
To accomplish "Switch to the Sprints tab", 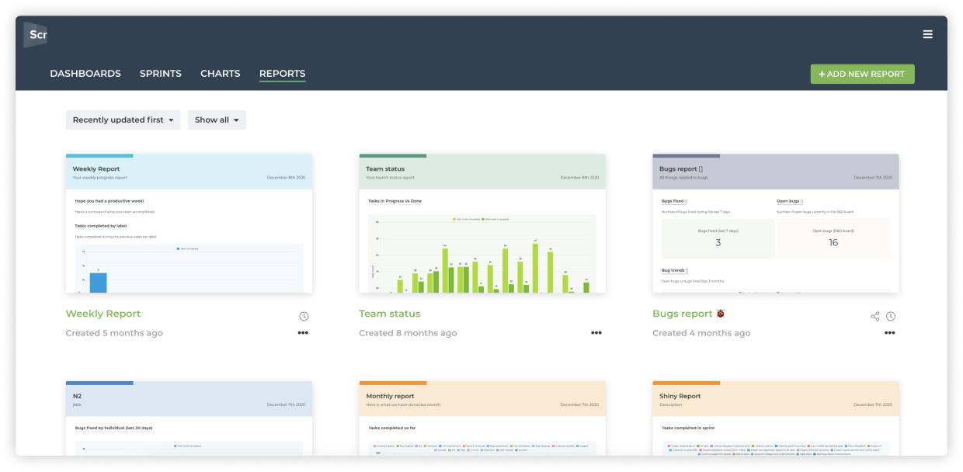I will (161, 74).
